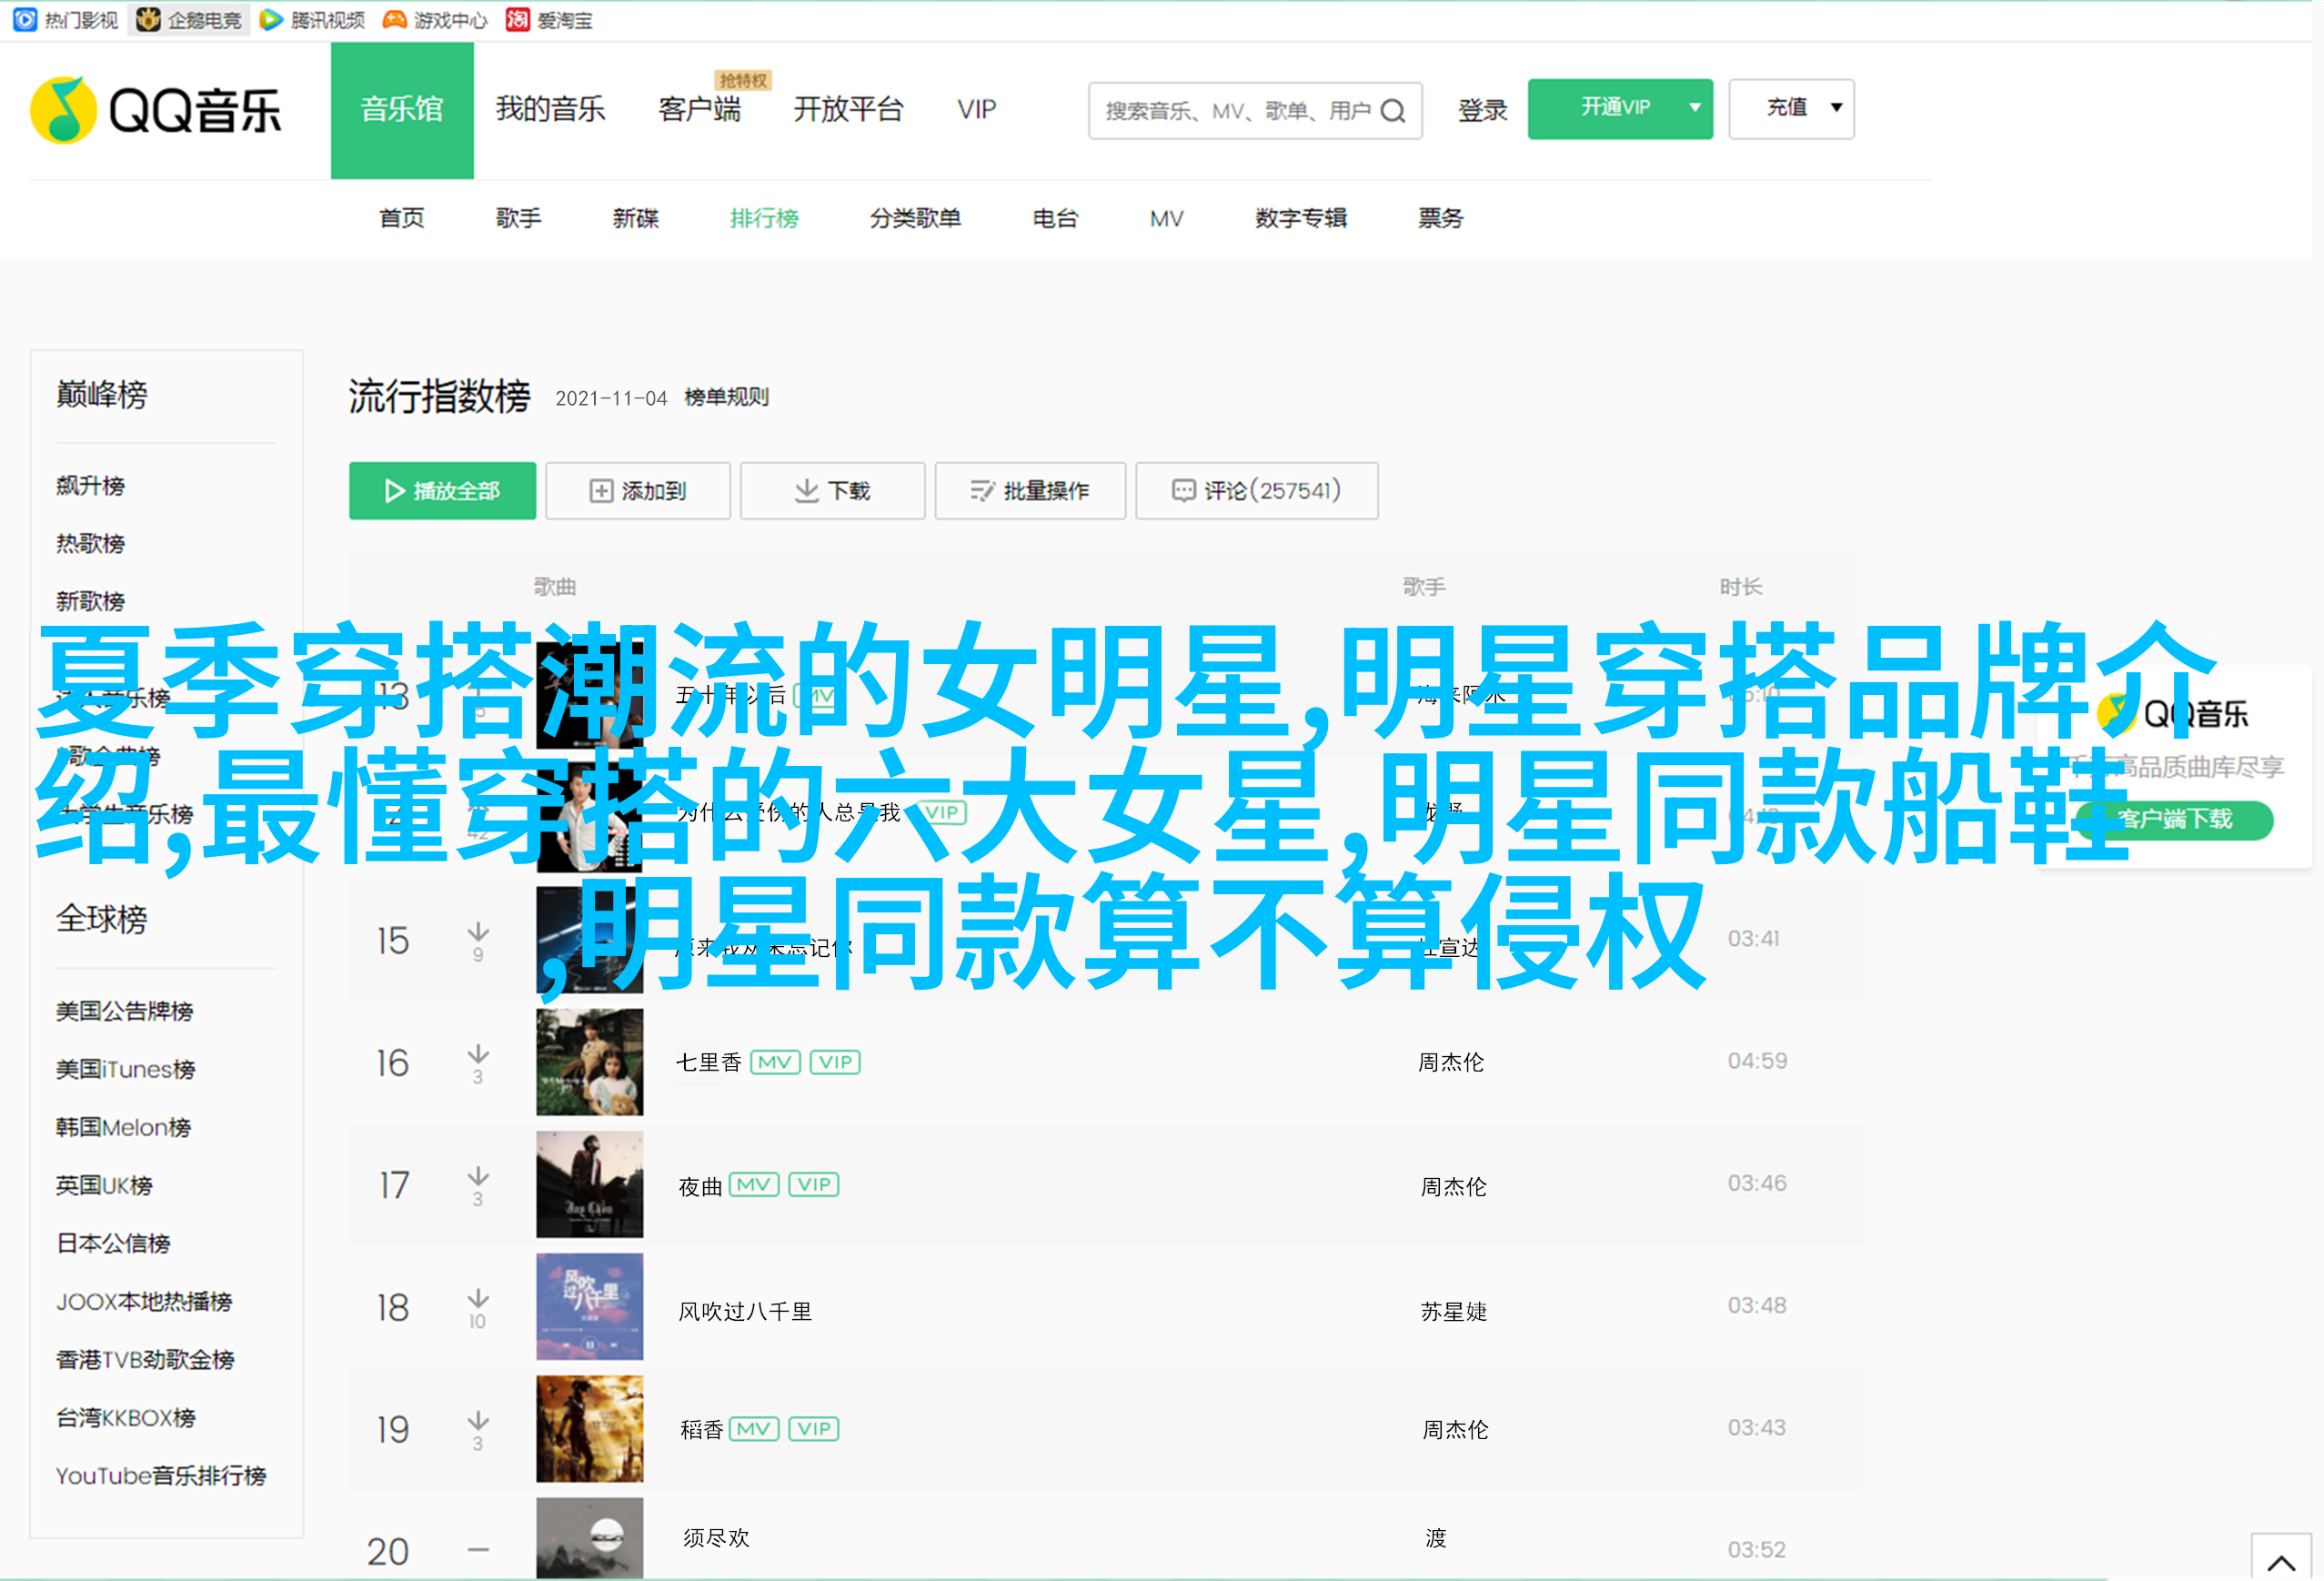Open 韩国Melon榜 chart
The width and height of the screenshot is (2324, 1581).
coord(124,1128)
